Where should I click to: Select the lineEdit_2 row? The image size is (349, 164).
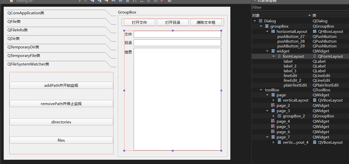(300, 80)
